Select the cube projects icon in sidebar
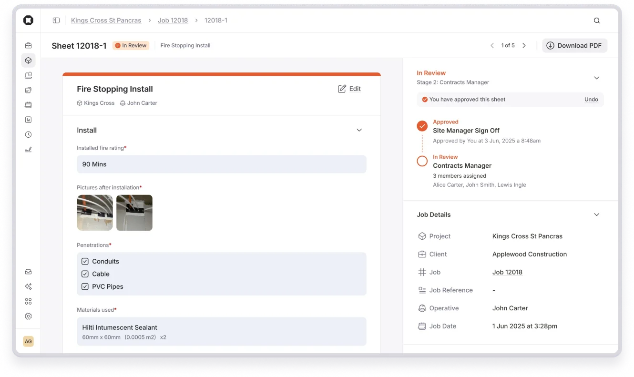 coord(28,61)
